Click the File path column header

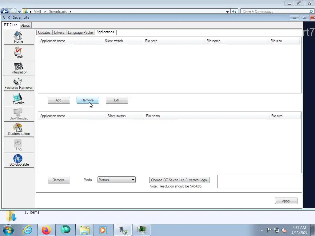pos(174,41)
